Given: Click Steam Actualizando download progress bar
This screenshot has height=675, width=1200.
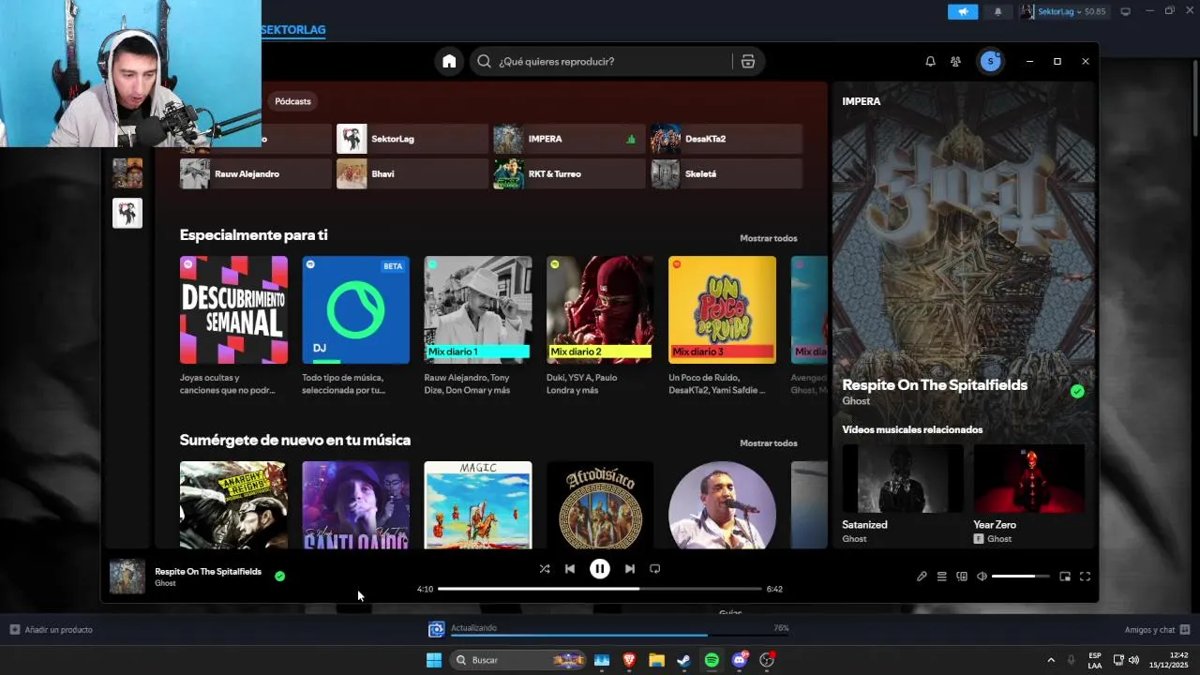Looking at the screenshot, I should pos(619,635).
